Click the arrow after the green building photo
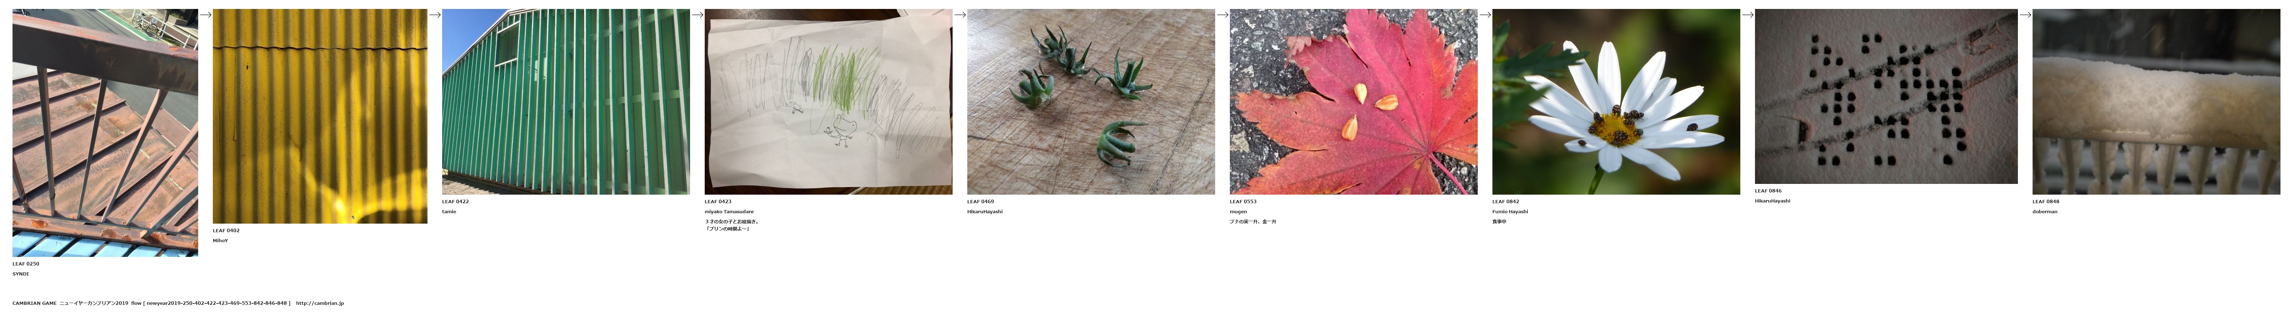The width and height of the screenshot is (2293, 312). (x=698, y=14)
